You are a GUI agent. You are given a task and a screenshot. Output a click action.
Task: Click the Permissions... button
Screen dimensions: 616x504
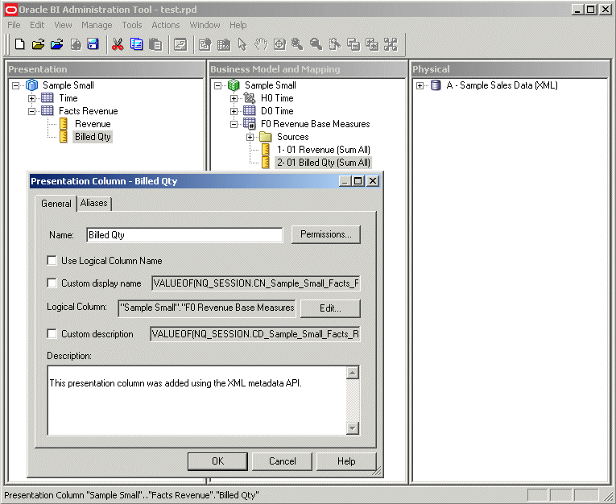(x=325, y=234)
